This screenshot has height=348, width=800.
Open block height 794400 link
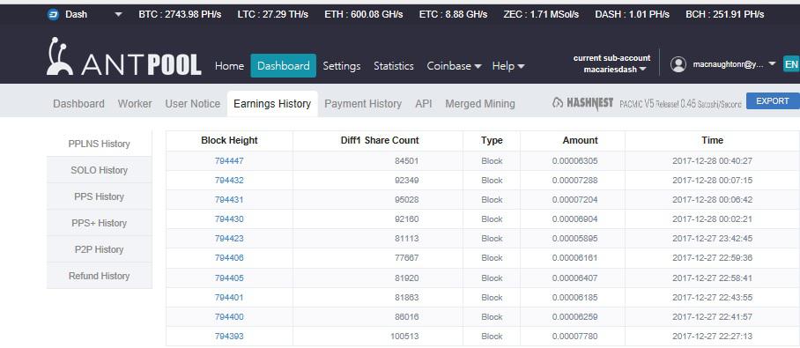[x=229, y=317]
